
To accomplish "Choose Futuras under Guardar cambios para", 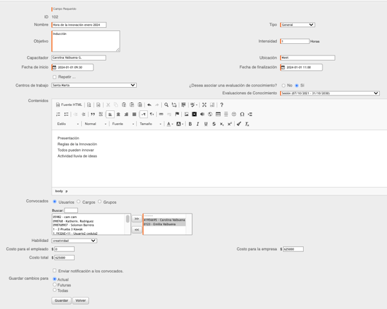I will click(x=55, y=284).
